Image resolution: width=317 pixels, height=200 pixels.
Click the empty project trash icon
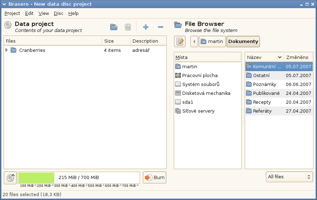[x=128, y=27]
